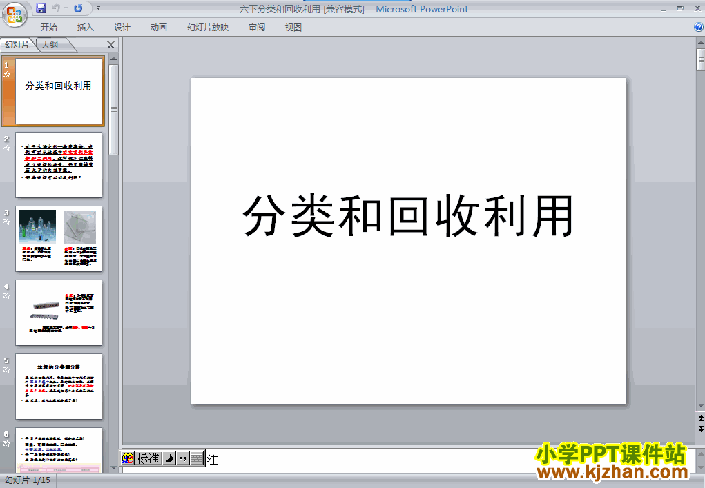This screenshot has width=705, height=488.
Task: Click animation star icon under slide 1
Action: [x=6, y=75]
